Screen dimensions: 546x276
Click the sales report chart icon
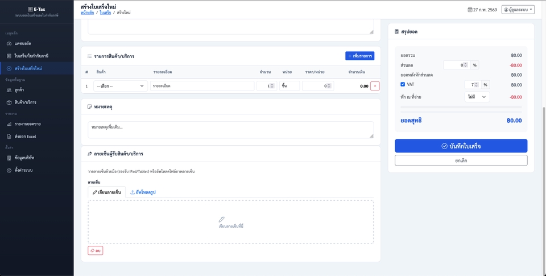9,124
